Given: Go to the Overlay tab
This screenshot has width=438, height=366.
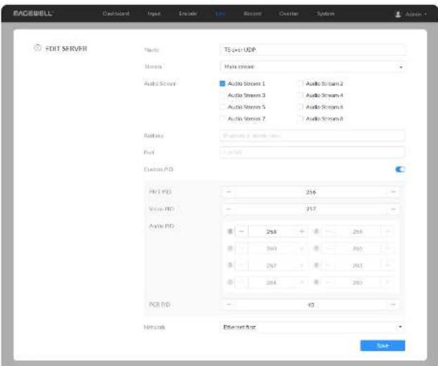Looking at the screenshot, I should 288,14.
